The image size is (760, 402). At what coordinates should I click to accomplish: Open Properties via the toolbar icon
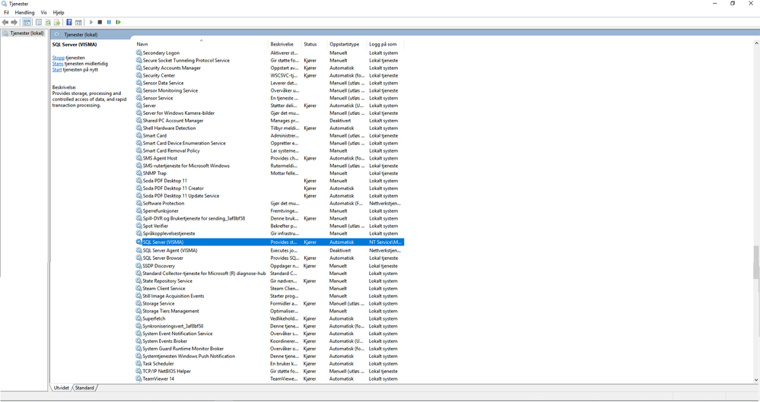[39, 22]
